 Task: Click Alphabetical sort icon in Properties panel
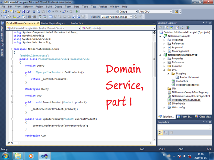point(165,132)
